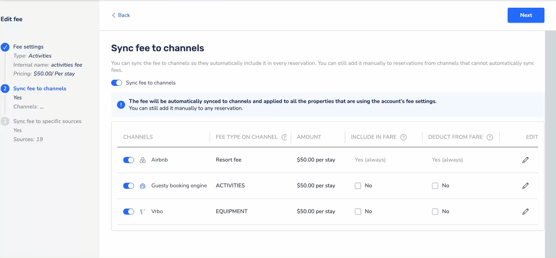Image resolution: width=556 pixels, height=258 pixels.
Task: Click the Fee settings completed checkmark icon
Action: point(5,47)
